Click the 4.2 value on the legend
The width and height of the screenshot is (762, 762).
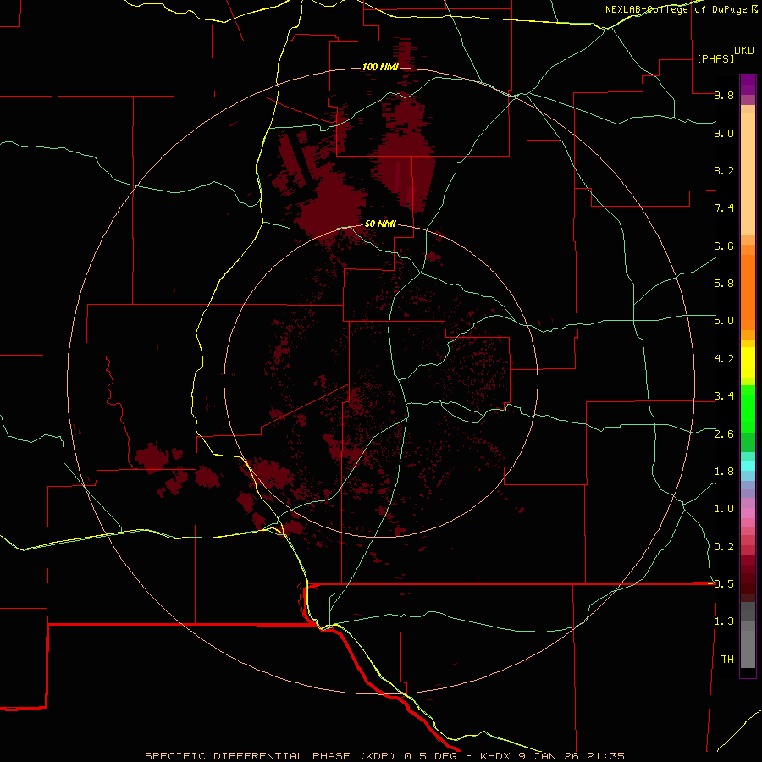tap(724, 359)
